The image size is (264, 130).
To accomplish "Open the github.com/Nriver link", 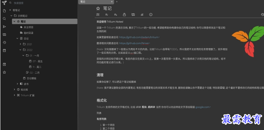I will 134,43.
